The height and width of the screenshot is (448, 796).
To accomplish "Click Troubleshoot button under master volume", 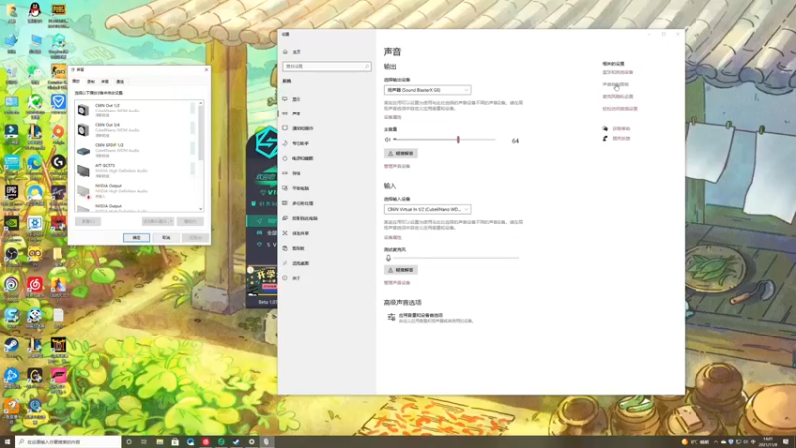I will coord(401,153).
